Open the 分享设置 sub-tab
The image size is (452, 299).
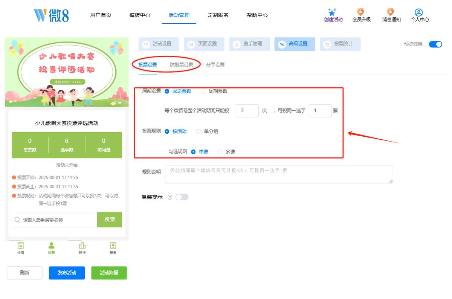(x=215, y=65)
